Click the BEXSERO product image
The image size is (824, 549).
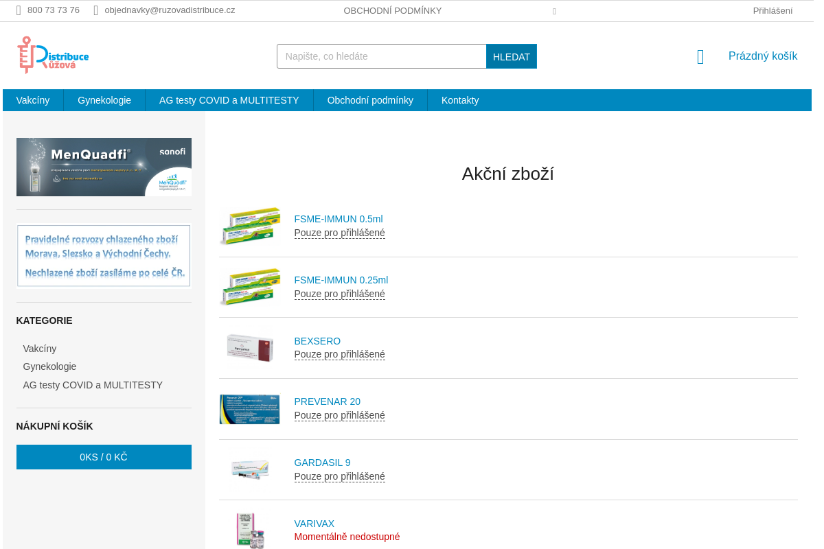tap(250, 348)
